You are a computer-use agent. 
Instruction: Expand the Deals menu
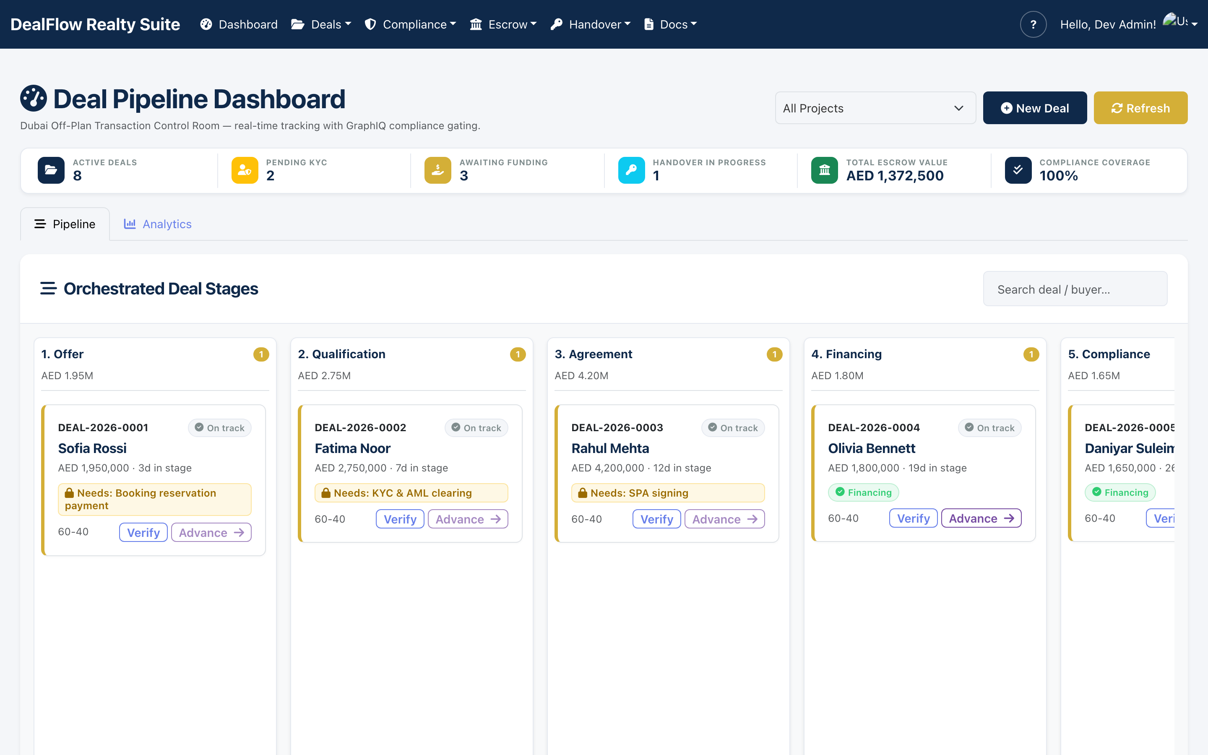tap(321, 24)
